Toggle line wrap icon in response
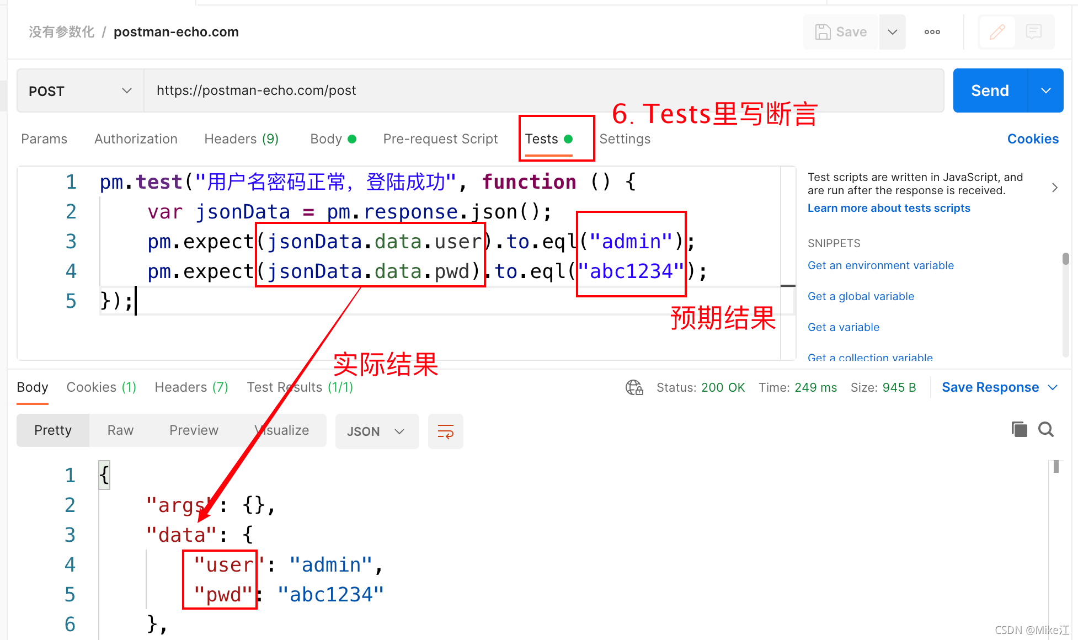 (445, 431)
